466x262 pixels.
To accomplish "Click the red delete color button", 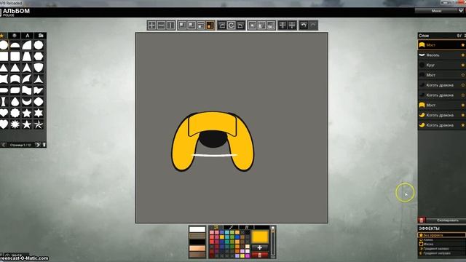I will point(260,255).
